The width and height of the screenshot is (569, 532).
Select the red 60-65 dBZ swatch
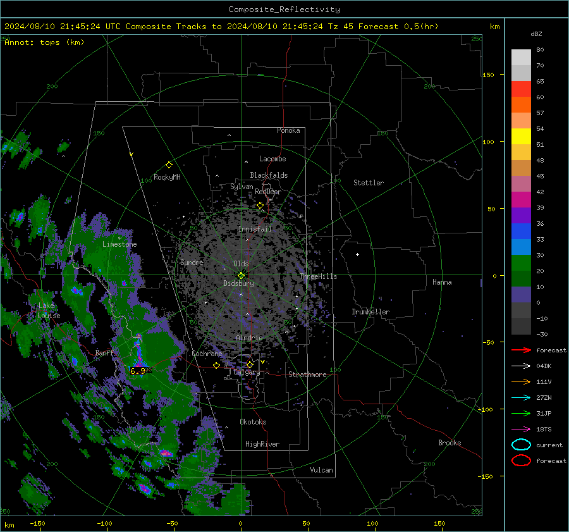521,89
